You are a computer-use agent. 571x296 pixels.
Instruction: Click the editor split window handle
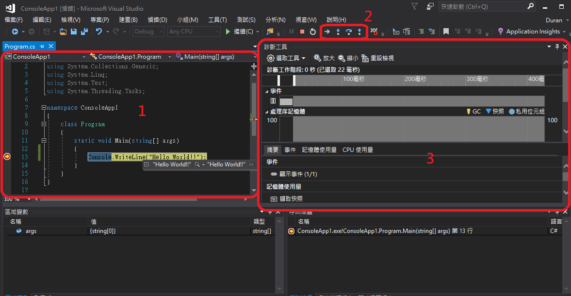[254, 66]
